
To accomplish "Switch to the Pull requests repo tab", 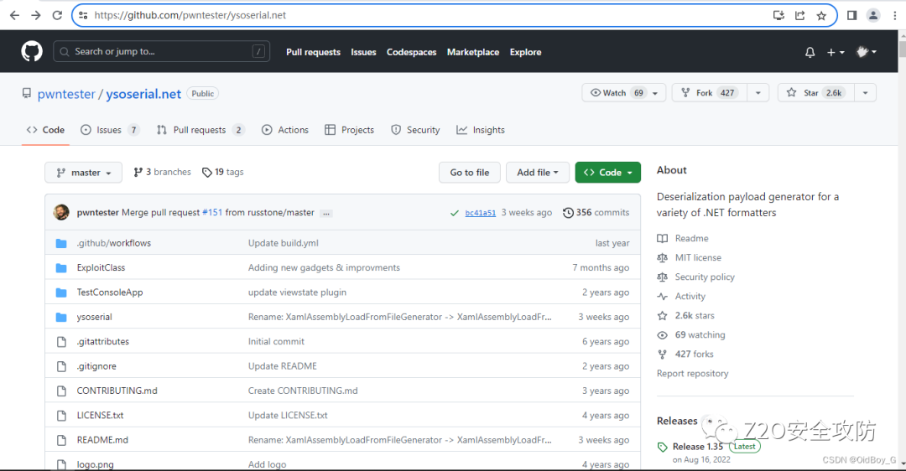I will pyautogui.click(x=200, y=130).
